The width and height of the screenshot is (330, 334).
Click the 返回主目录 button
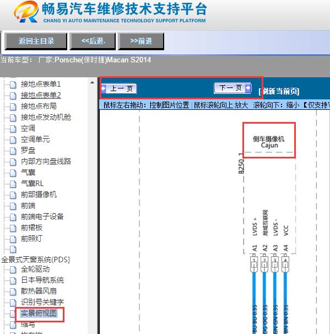36,41
